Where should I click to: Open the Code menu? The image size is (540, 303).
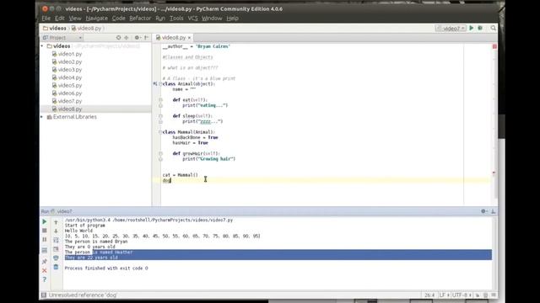pyautogui.click(x=119, y=19)
